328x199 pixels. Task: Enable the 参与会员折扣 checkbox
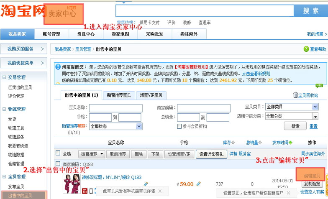(x=179, y=126)
